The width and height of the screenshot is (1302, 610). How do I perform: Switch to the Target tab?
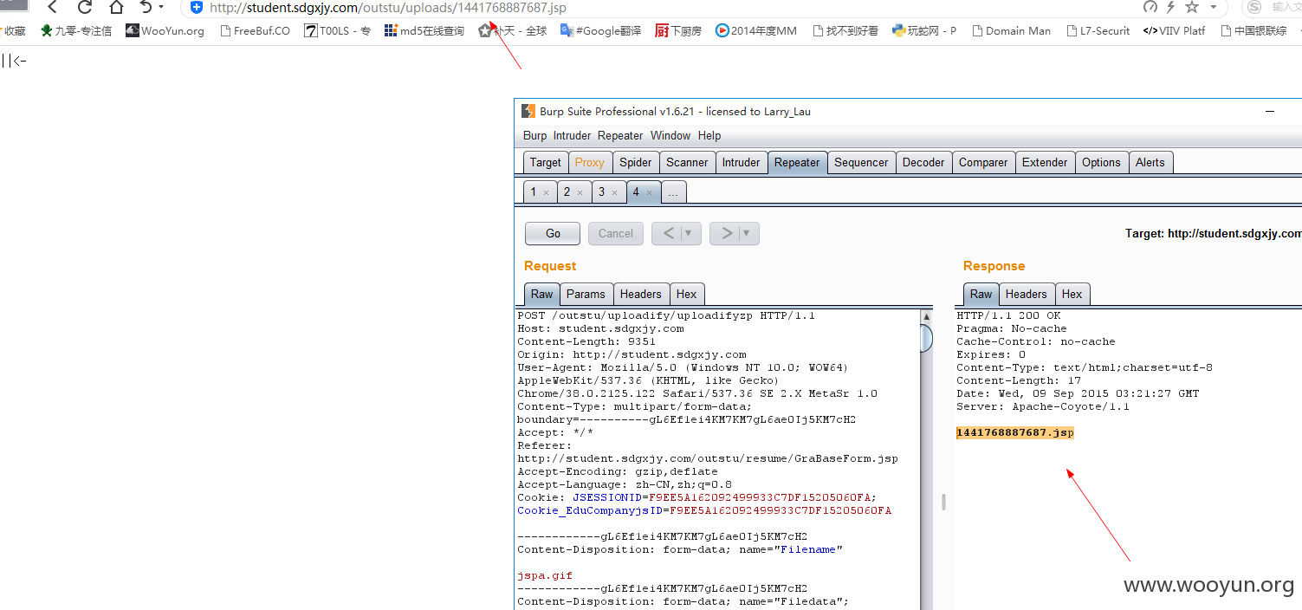tap(546, 162)
